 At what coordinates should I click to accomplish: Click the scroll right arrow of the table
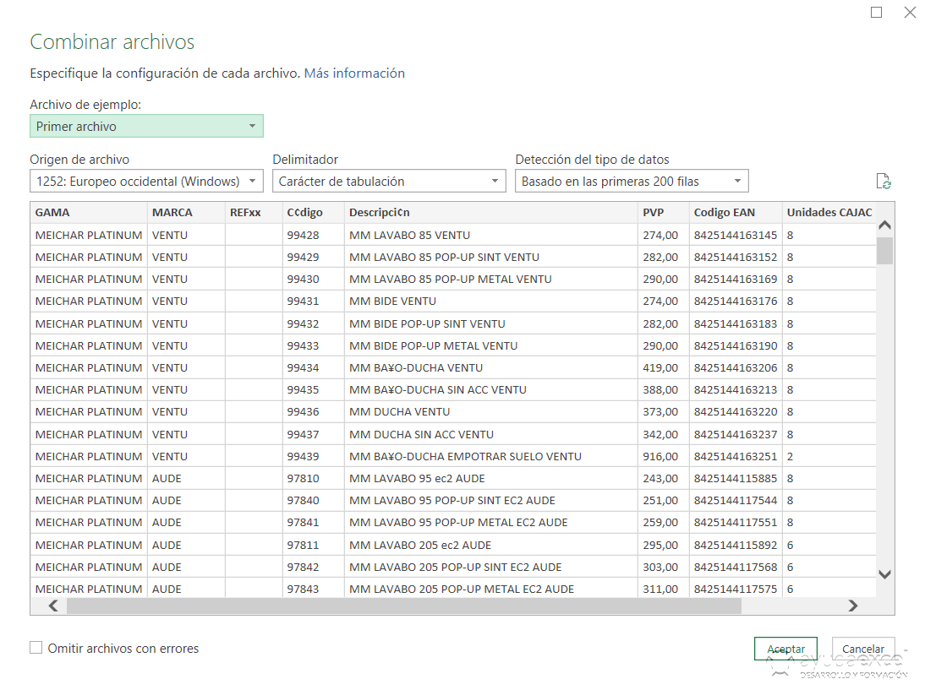(852, 606)
